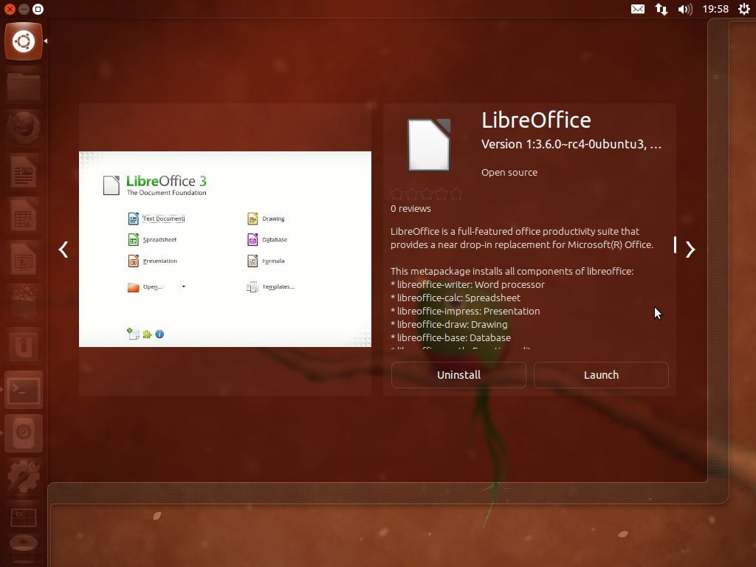756x567 pixels.
Task: Click the five-star rating row
Action: 427,194
